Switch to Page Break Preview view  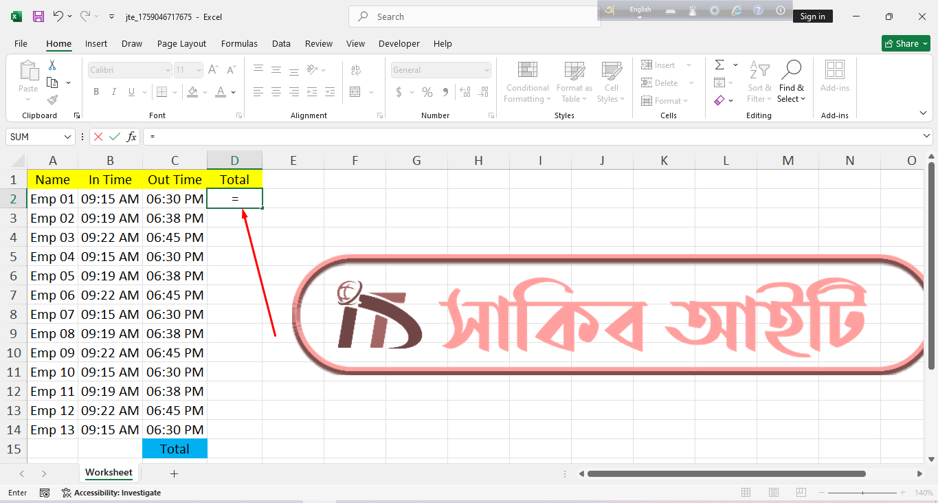tap(801, 493)
